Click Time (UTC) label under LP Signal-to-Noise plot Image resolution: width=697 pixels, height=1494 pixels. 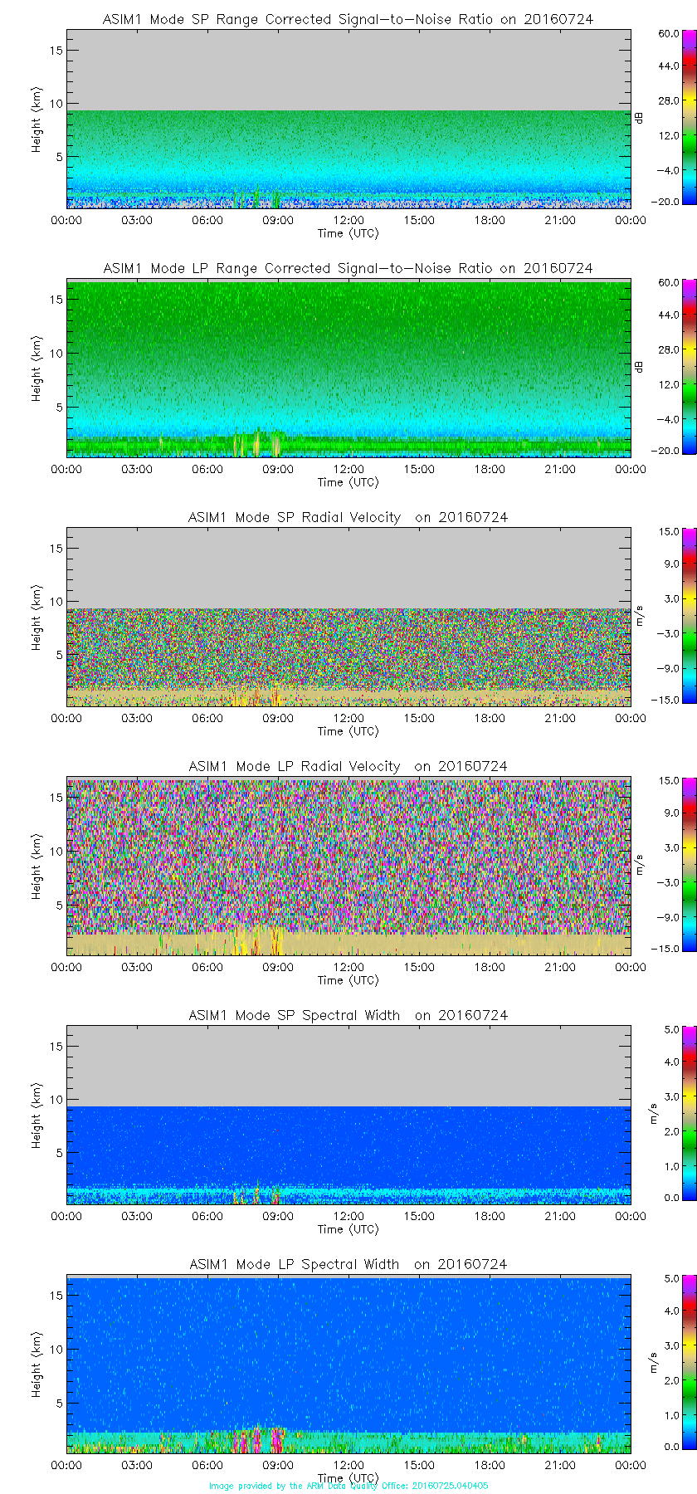(x=348, y=482)
